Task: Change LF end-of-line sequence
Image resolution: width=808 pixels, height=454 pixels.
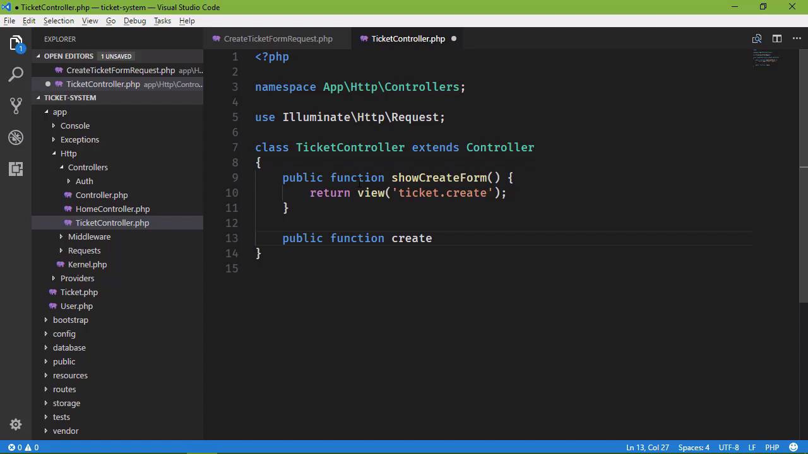Action: click(752, 447)
